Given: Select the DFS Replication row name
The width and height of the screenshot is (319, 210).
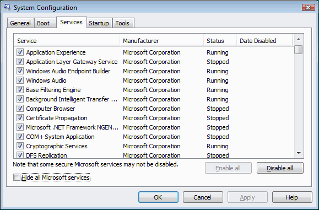Looking at the screenshot, I should pyautogui.click(x=46, y=155).
